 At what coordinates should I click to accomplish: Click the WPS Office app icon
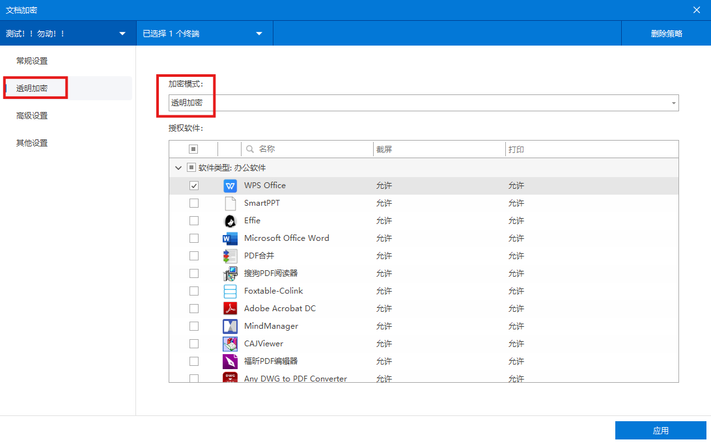230,186
